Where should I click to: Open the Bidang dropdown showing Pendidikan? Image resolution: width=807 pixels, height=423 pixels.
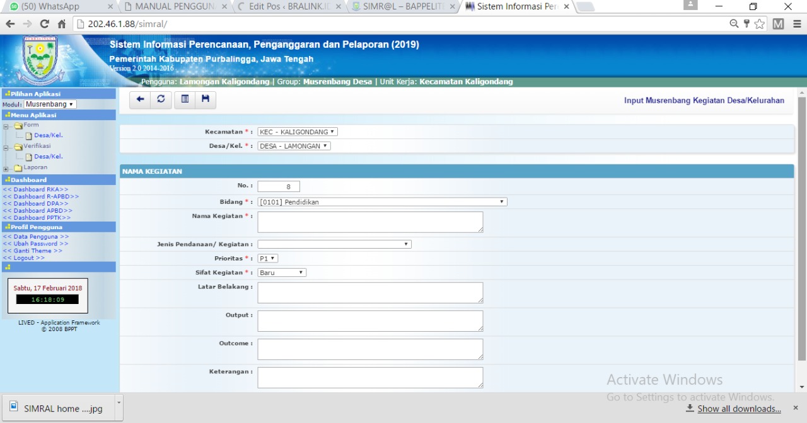tap(382, 202)
